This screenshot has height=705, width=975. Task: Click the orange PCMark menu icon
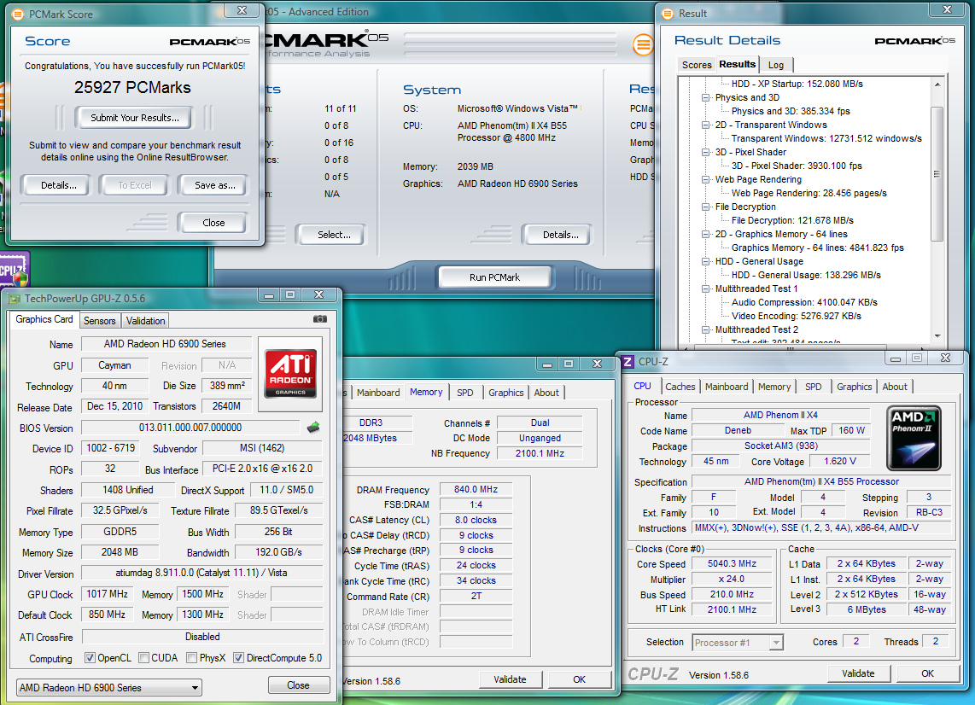pyautogui.click(x=643, y=44)
